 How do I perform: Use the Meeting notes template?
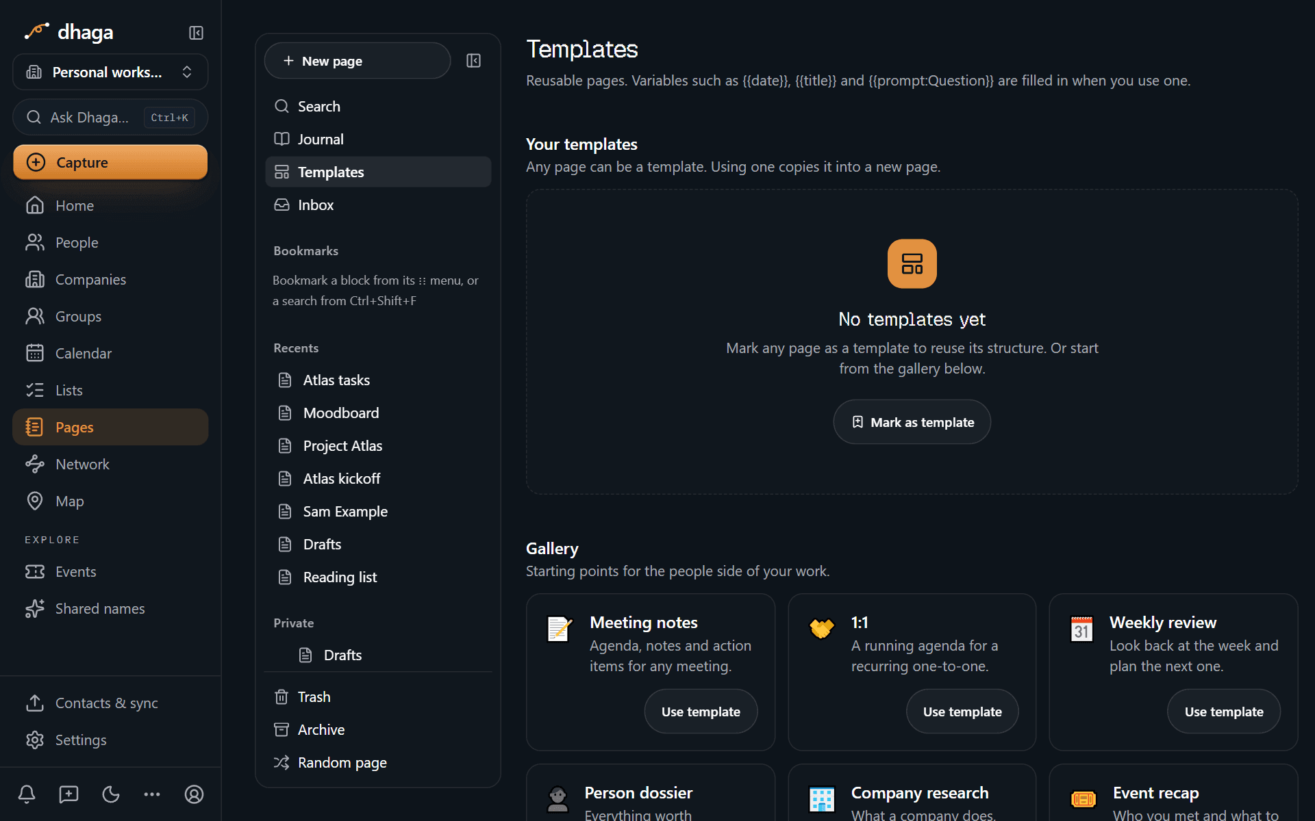click(701, 712)
